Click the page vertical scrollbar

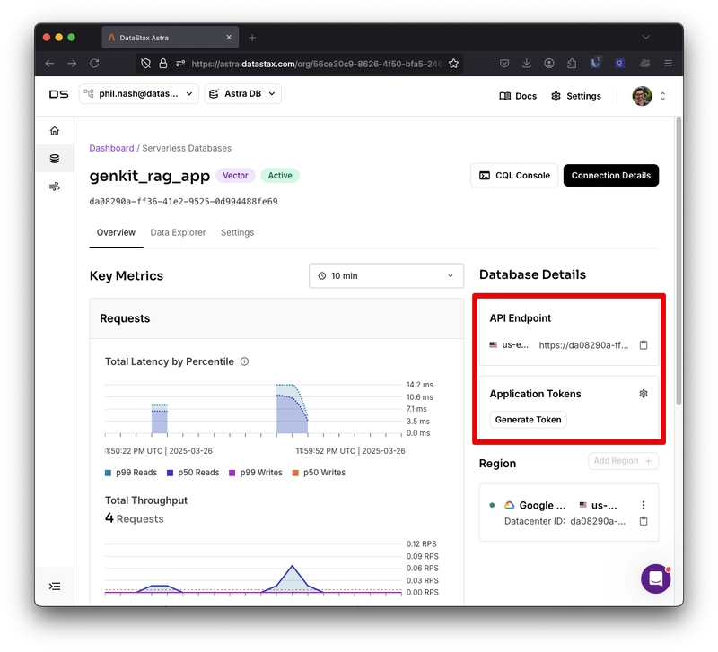click(679, 261)
